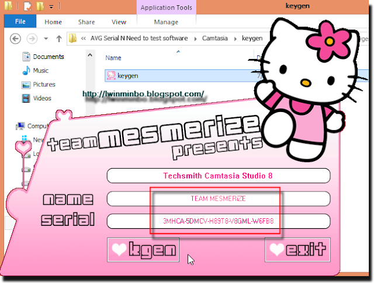The height and width of the screenshot is (283, 374).
Task: Click the Computer monitor icon
Action: [20, 126]
